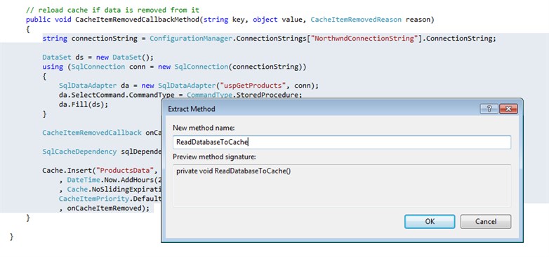Click OK in the Extract Method dialog
Screen dimensions: 549x257
pos(430,222)
